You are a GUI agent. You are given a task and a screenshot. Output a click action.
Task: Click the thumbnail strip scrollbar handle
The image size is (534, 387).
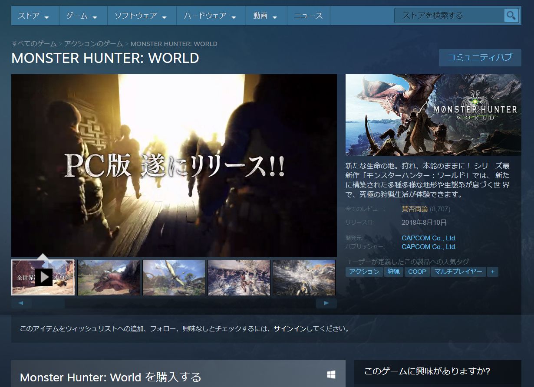49,303
